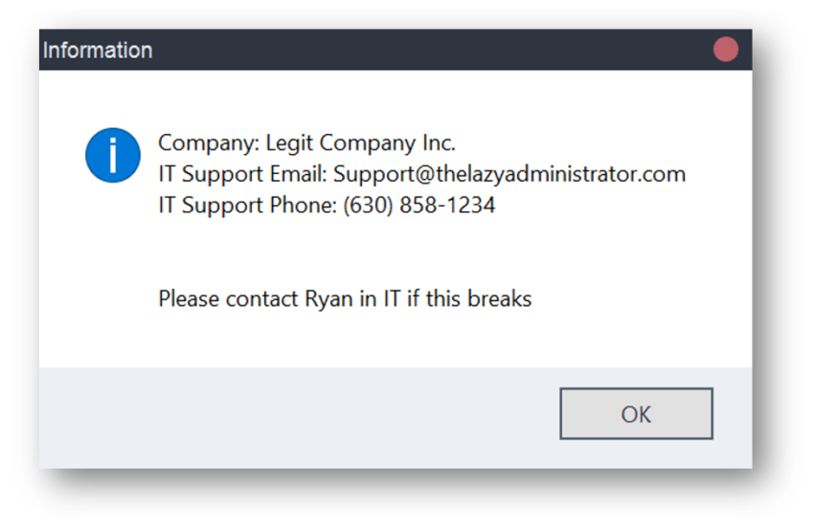Click the Legit Company Inc. name
814x526 pixels.
click(361, 143)
